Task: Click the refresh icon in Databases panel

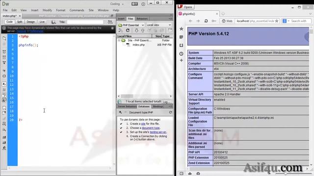Action: (x=170, y=112)
